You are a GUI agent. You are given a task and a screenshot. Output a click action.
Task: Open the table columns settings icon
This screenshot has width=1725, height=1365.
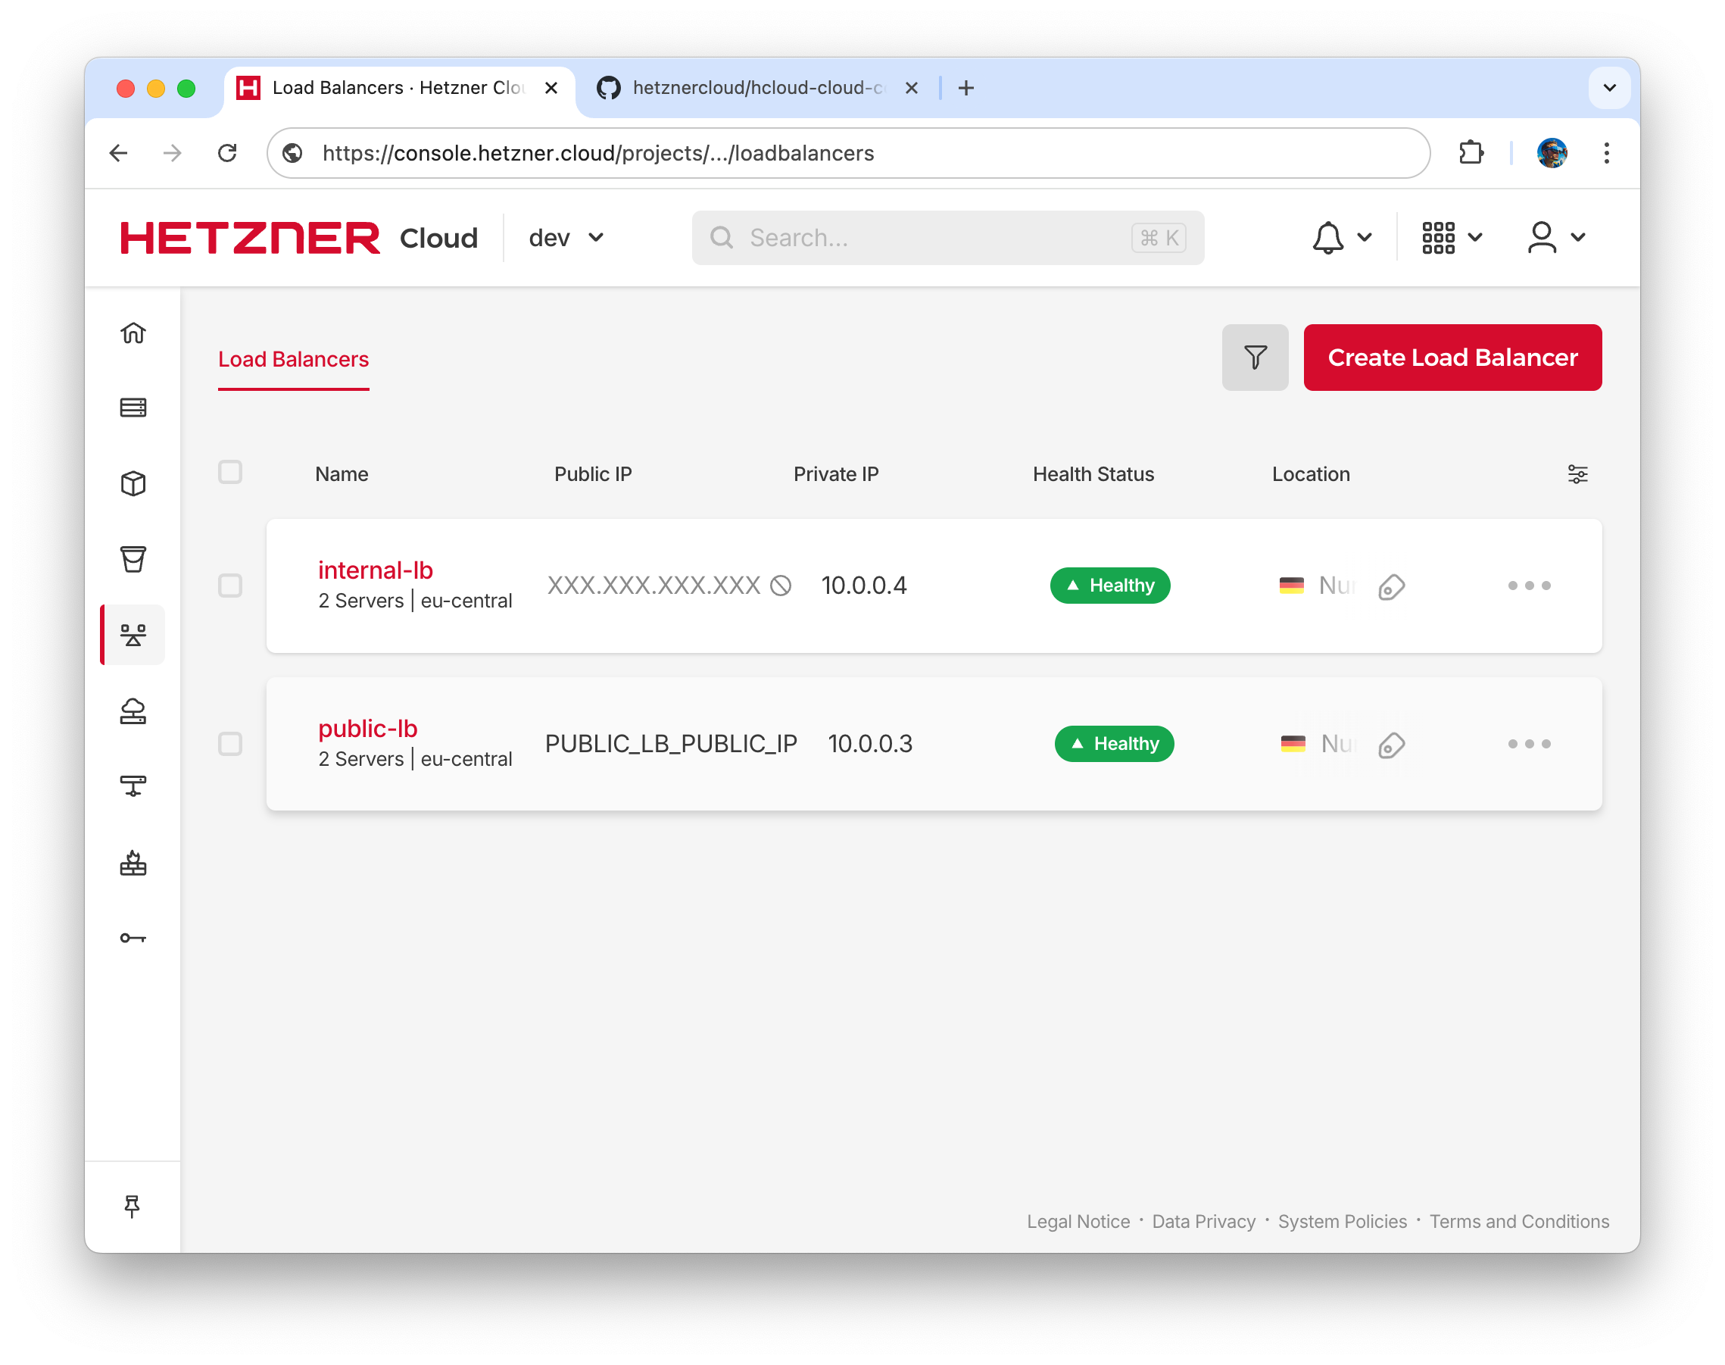click(1577, 473)
